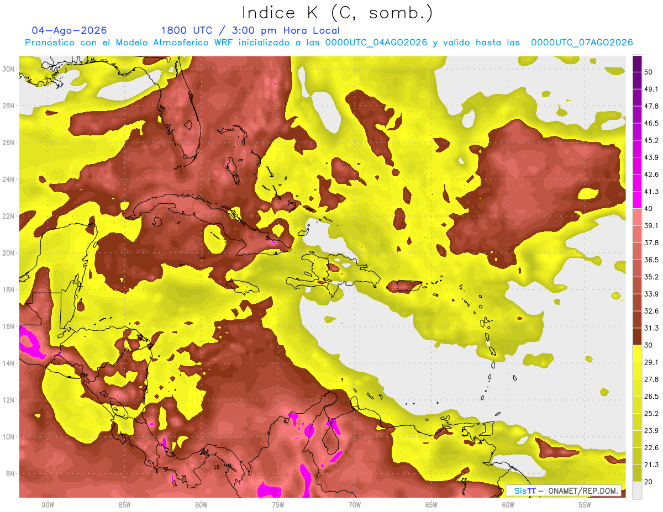Click the legend value '22.6'
The image size is (663, 512).
[x=652, y=448]
